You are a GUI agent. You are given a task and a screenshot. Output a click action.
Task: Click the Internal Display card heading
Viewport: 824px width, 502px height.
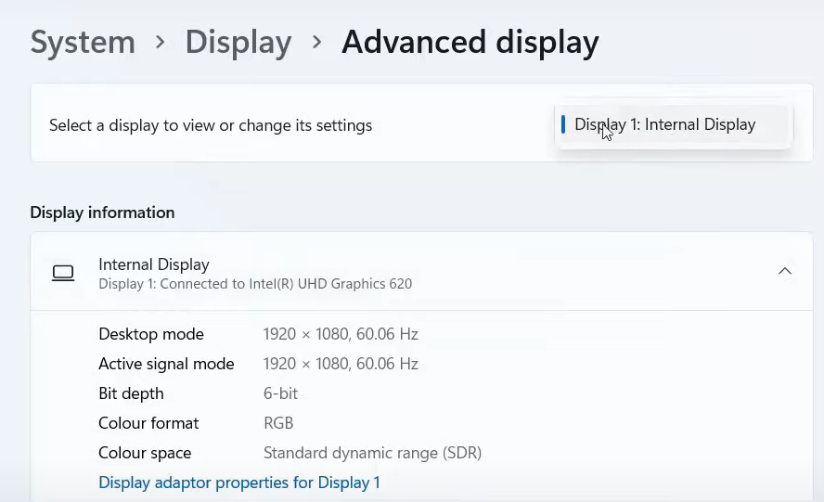coord(154,264)
